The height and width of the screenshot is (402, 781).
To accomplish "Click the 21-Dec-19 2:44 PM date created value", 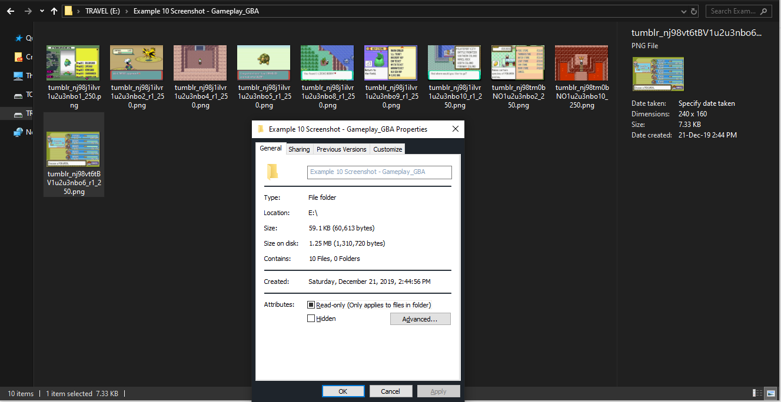I will (x=707, y=135).
